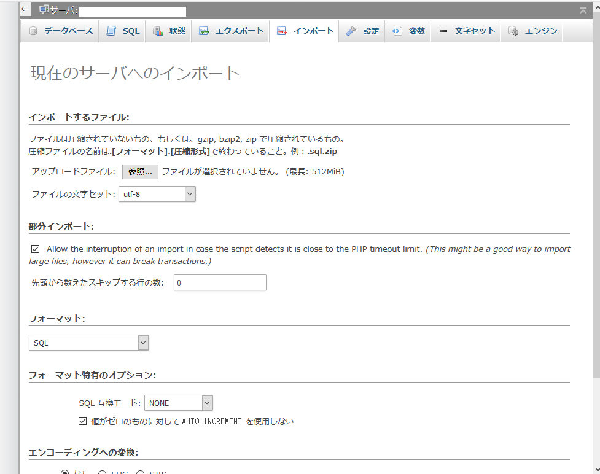Switch to the Import (インポート) tab

coord(305,31)
